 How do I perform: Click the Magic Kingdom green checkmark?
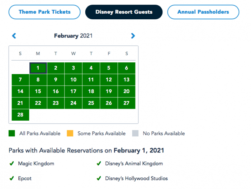pos(12,164)
